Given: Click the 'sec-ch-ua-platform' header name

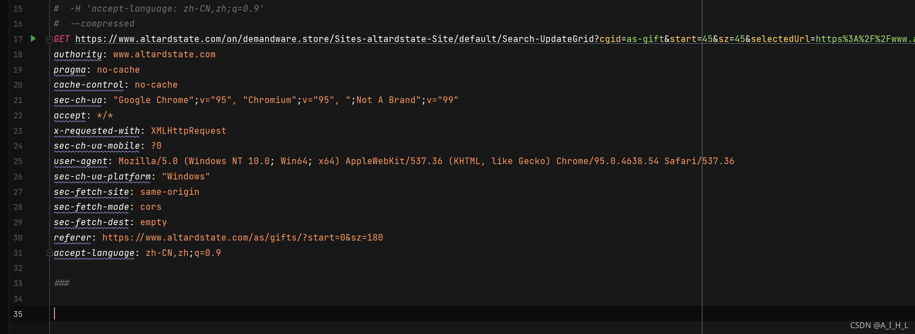Looking at the screenshot, I should [x=102, y=177].
